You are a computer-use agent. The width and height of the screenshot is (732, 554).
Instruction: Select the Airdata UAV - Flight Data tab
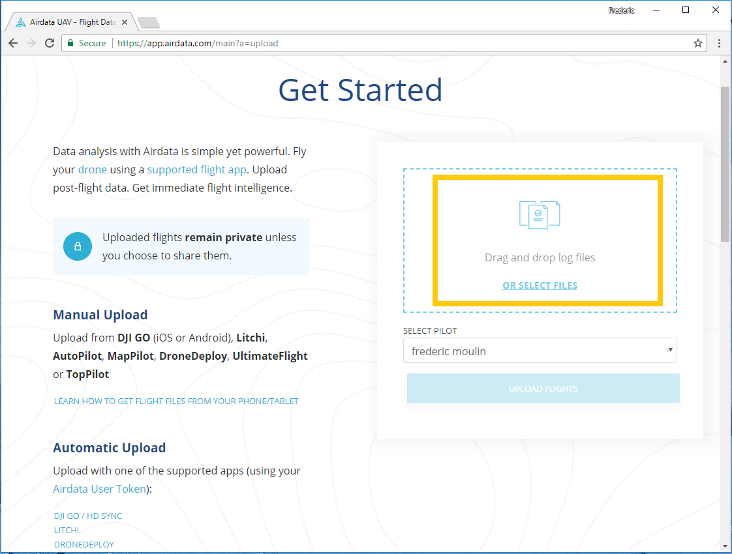click(72, 22)
